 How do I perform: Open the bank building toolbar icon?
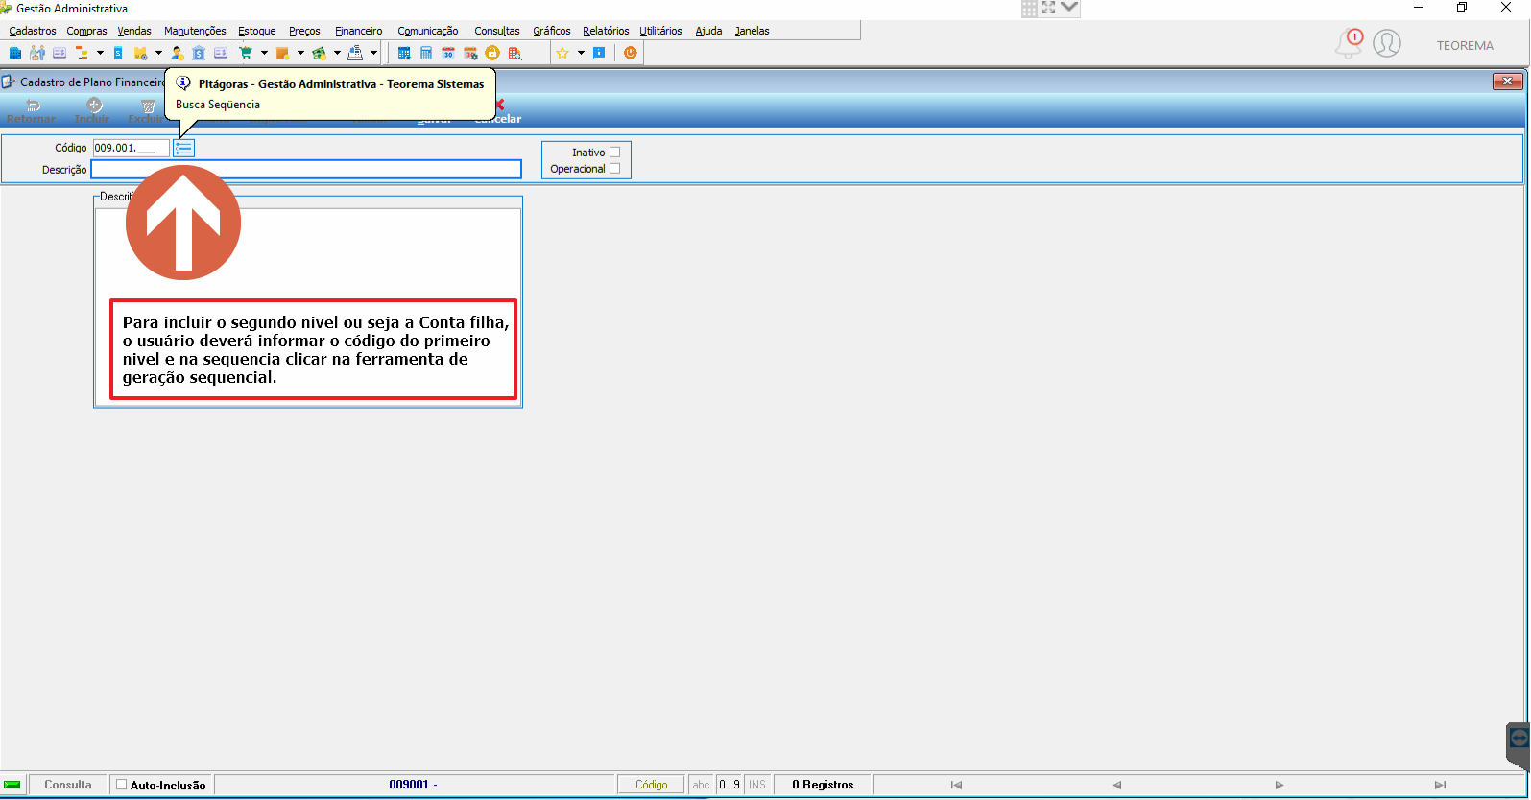click(199, 53)
